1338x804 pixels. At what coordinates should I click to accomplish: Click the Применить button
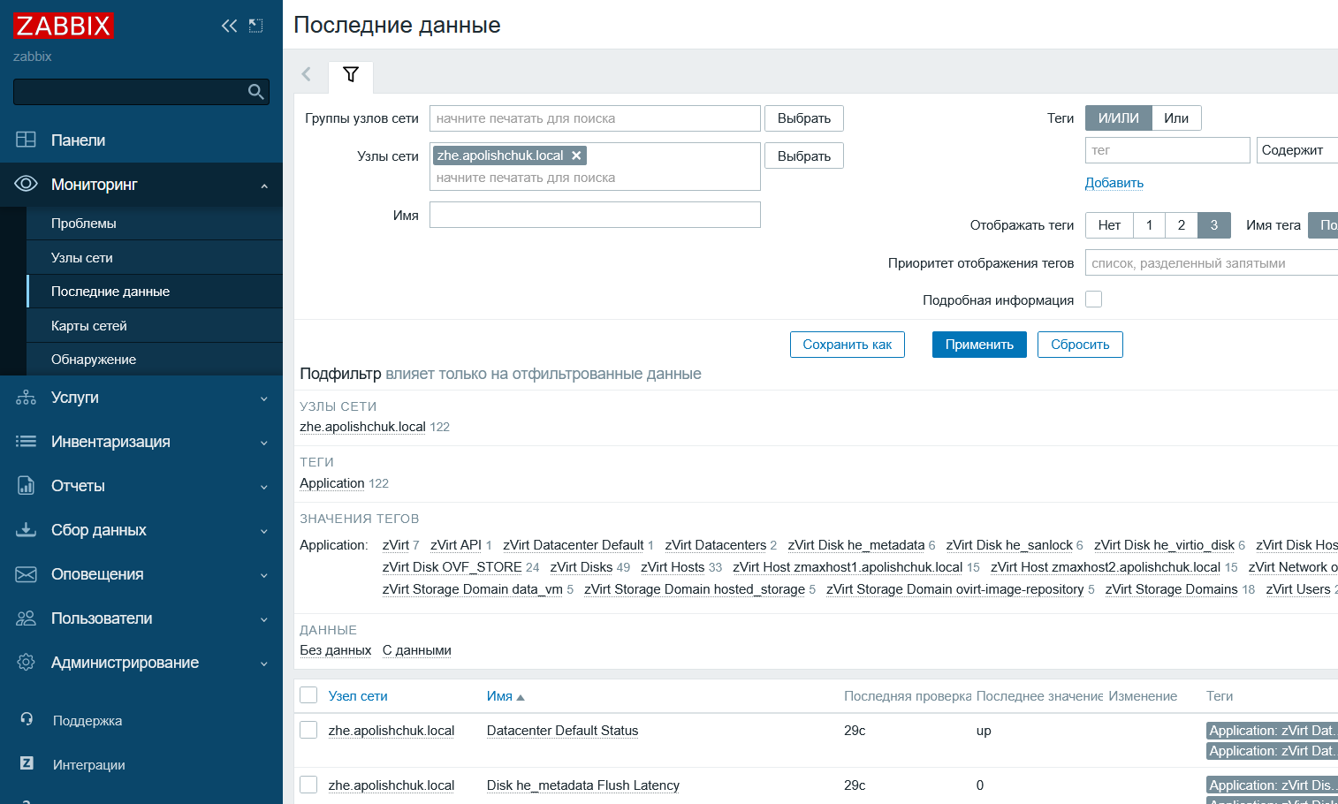(979, 345)
